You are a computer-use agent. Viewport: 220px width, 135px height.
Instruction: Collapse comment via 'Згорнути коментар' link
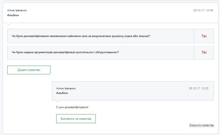(x=202, y=125)
